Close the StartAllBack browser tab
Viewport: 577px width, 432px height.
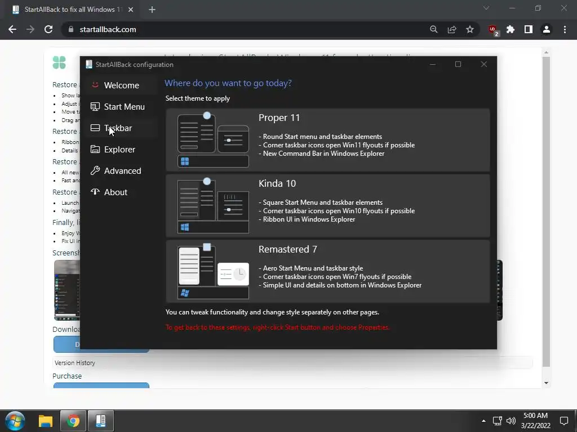pos(131,10)
